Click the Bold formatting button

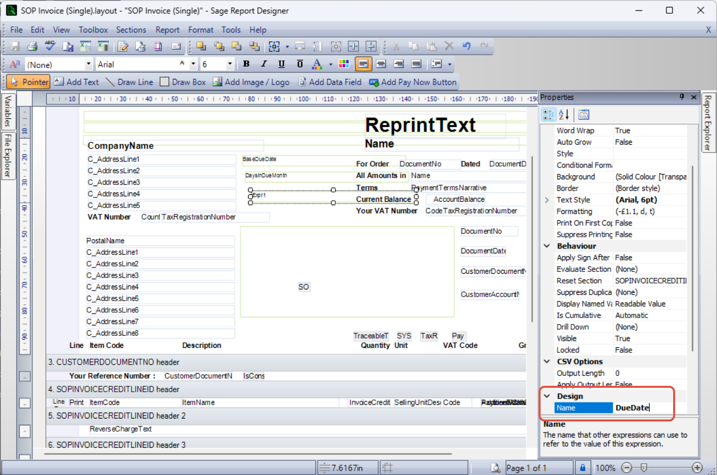(246, 64)
